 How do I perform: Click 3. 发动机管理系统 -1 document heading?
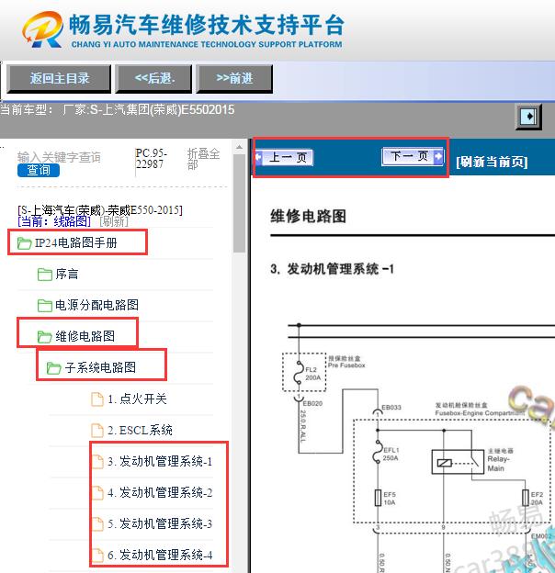332,269
